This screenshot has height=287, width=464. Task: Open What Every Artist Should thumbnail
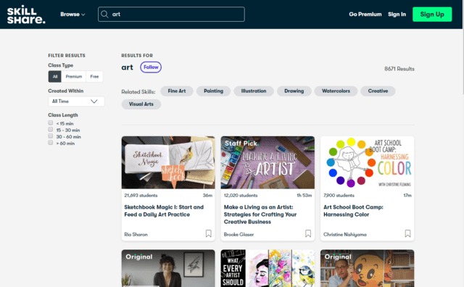coord(268,268)
